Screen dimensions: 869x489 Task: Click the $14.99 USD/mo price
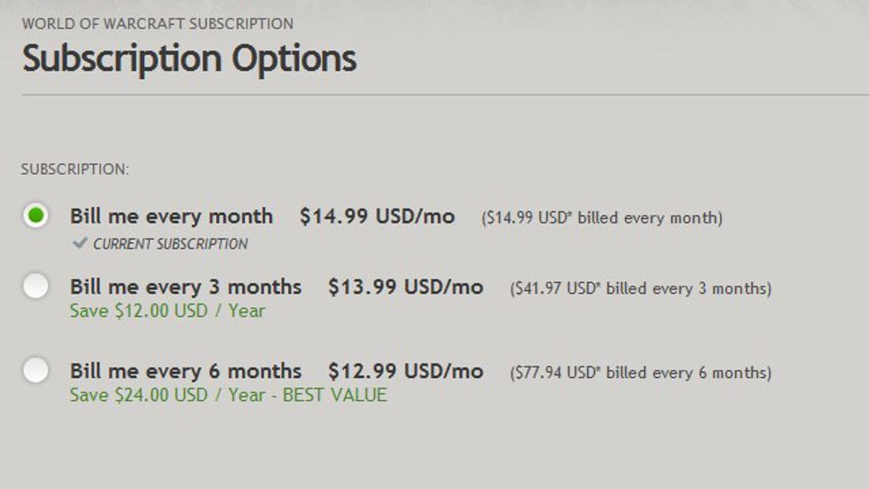tap(377, 217)
